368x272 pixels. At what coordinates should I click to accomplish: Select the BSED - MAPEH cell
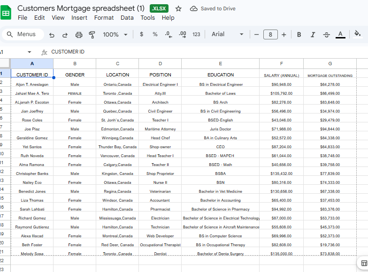[221, 154]
